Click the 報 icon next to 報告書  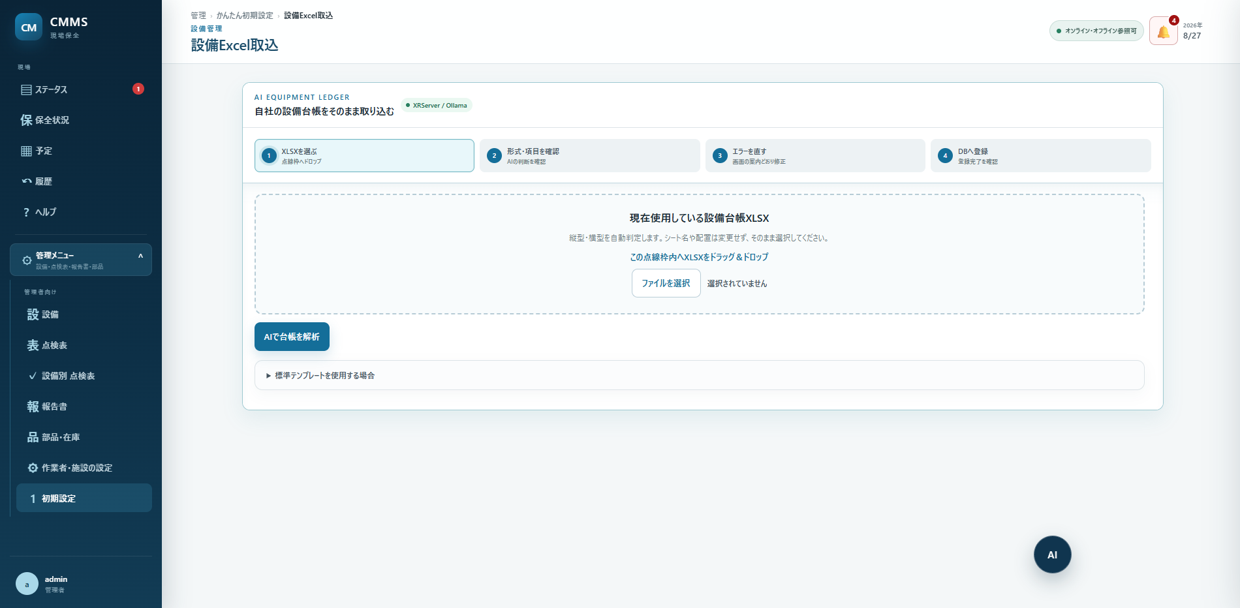[33, 406]
